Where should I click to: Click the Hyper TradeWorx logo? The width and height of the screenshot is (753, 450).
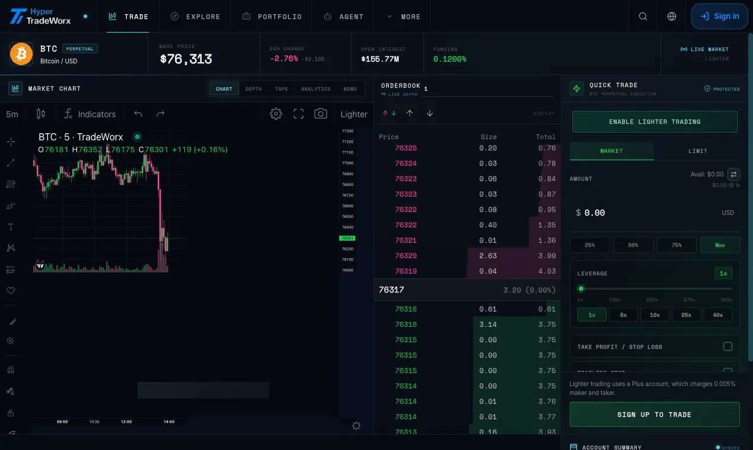click(40, 17)
